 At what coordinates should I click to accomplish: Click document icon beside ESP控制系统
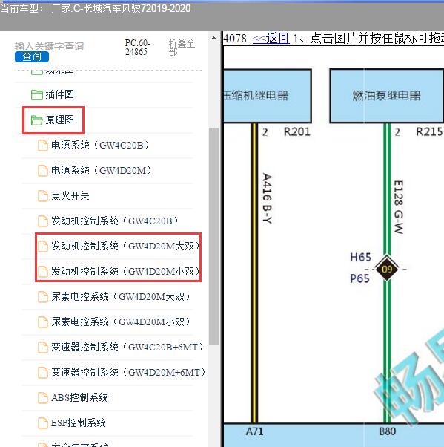43,422
